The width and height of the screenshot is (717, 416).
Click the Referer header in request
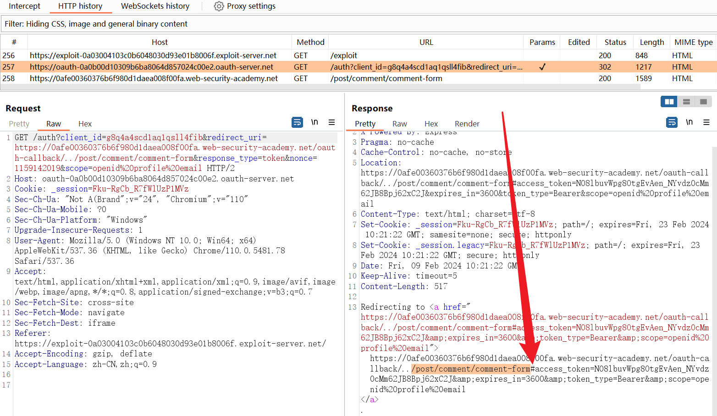click(170, 338)
